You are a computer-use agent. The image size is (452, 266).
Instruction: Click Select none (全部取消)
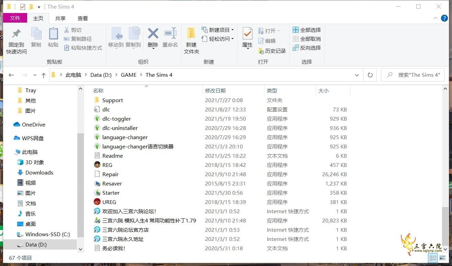click(x=307, y=39)
